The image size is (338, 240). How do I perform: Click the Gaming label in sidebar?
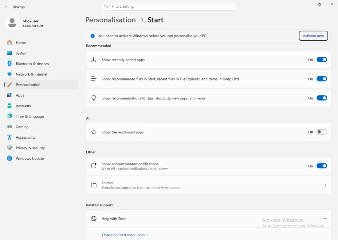pyautogui.click(x=22, y=127)
